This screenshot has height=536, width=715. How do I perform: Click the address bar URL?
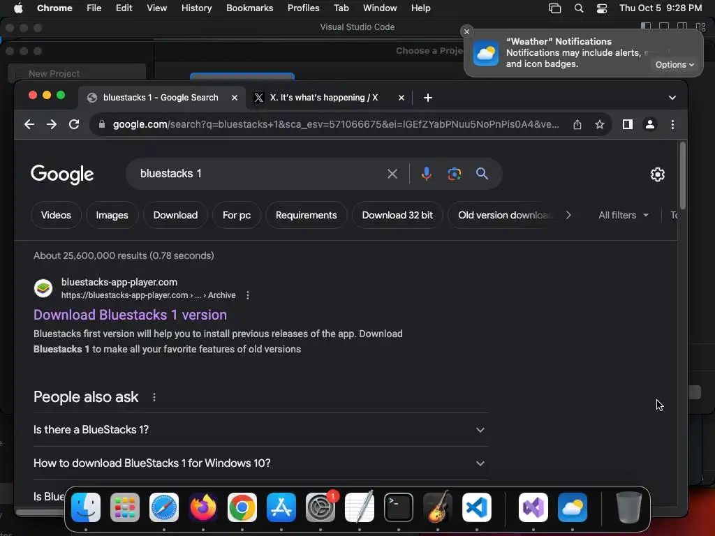point(336,124)
